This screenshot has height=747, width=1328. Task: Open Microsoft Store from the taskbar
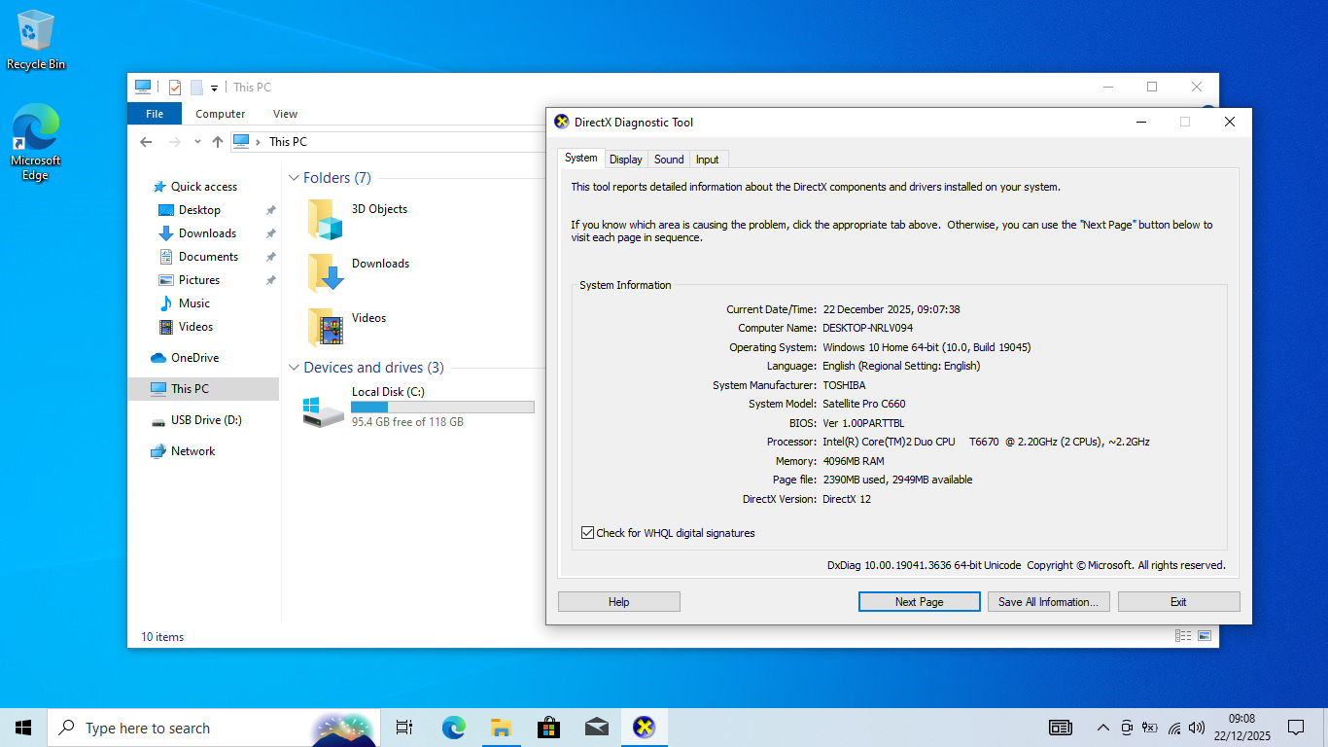click(x=548, y=728)
